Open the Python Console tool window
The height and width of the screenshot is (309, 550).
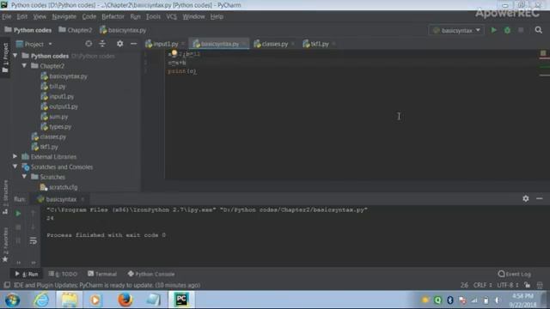click(x=151, y=274)
